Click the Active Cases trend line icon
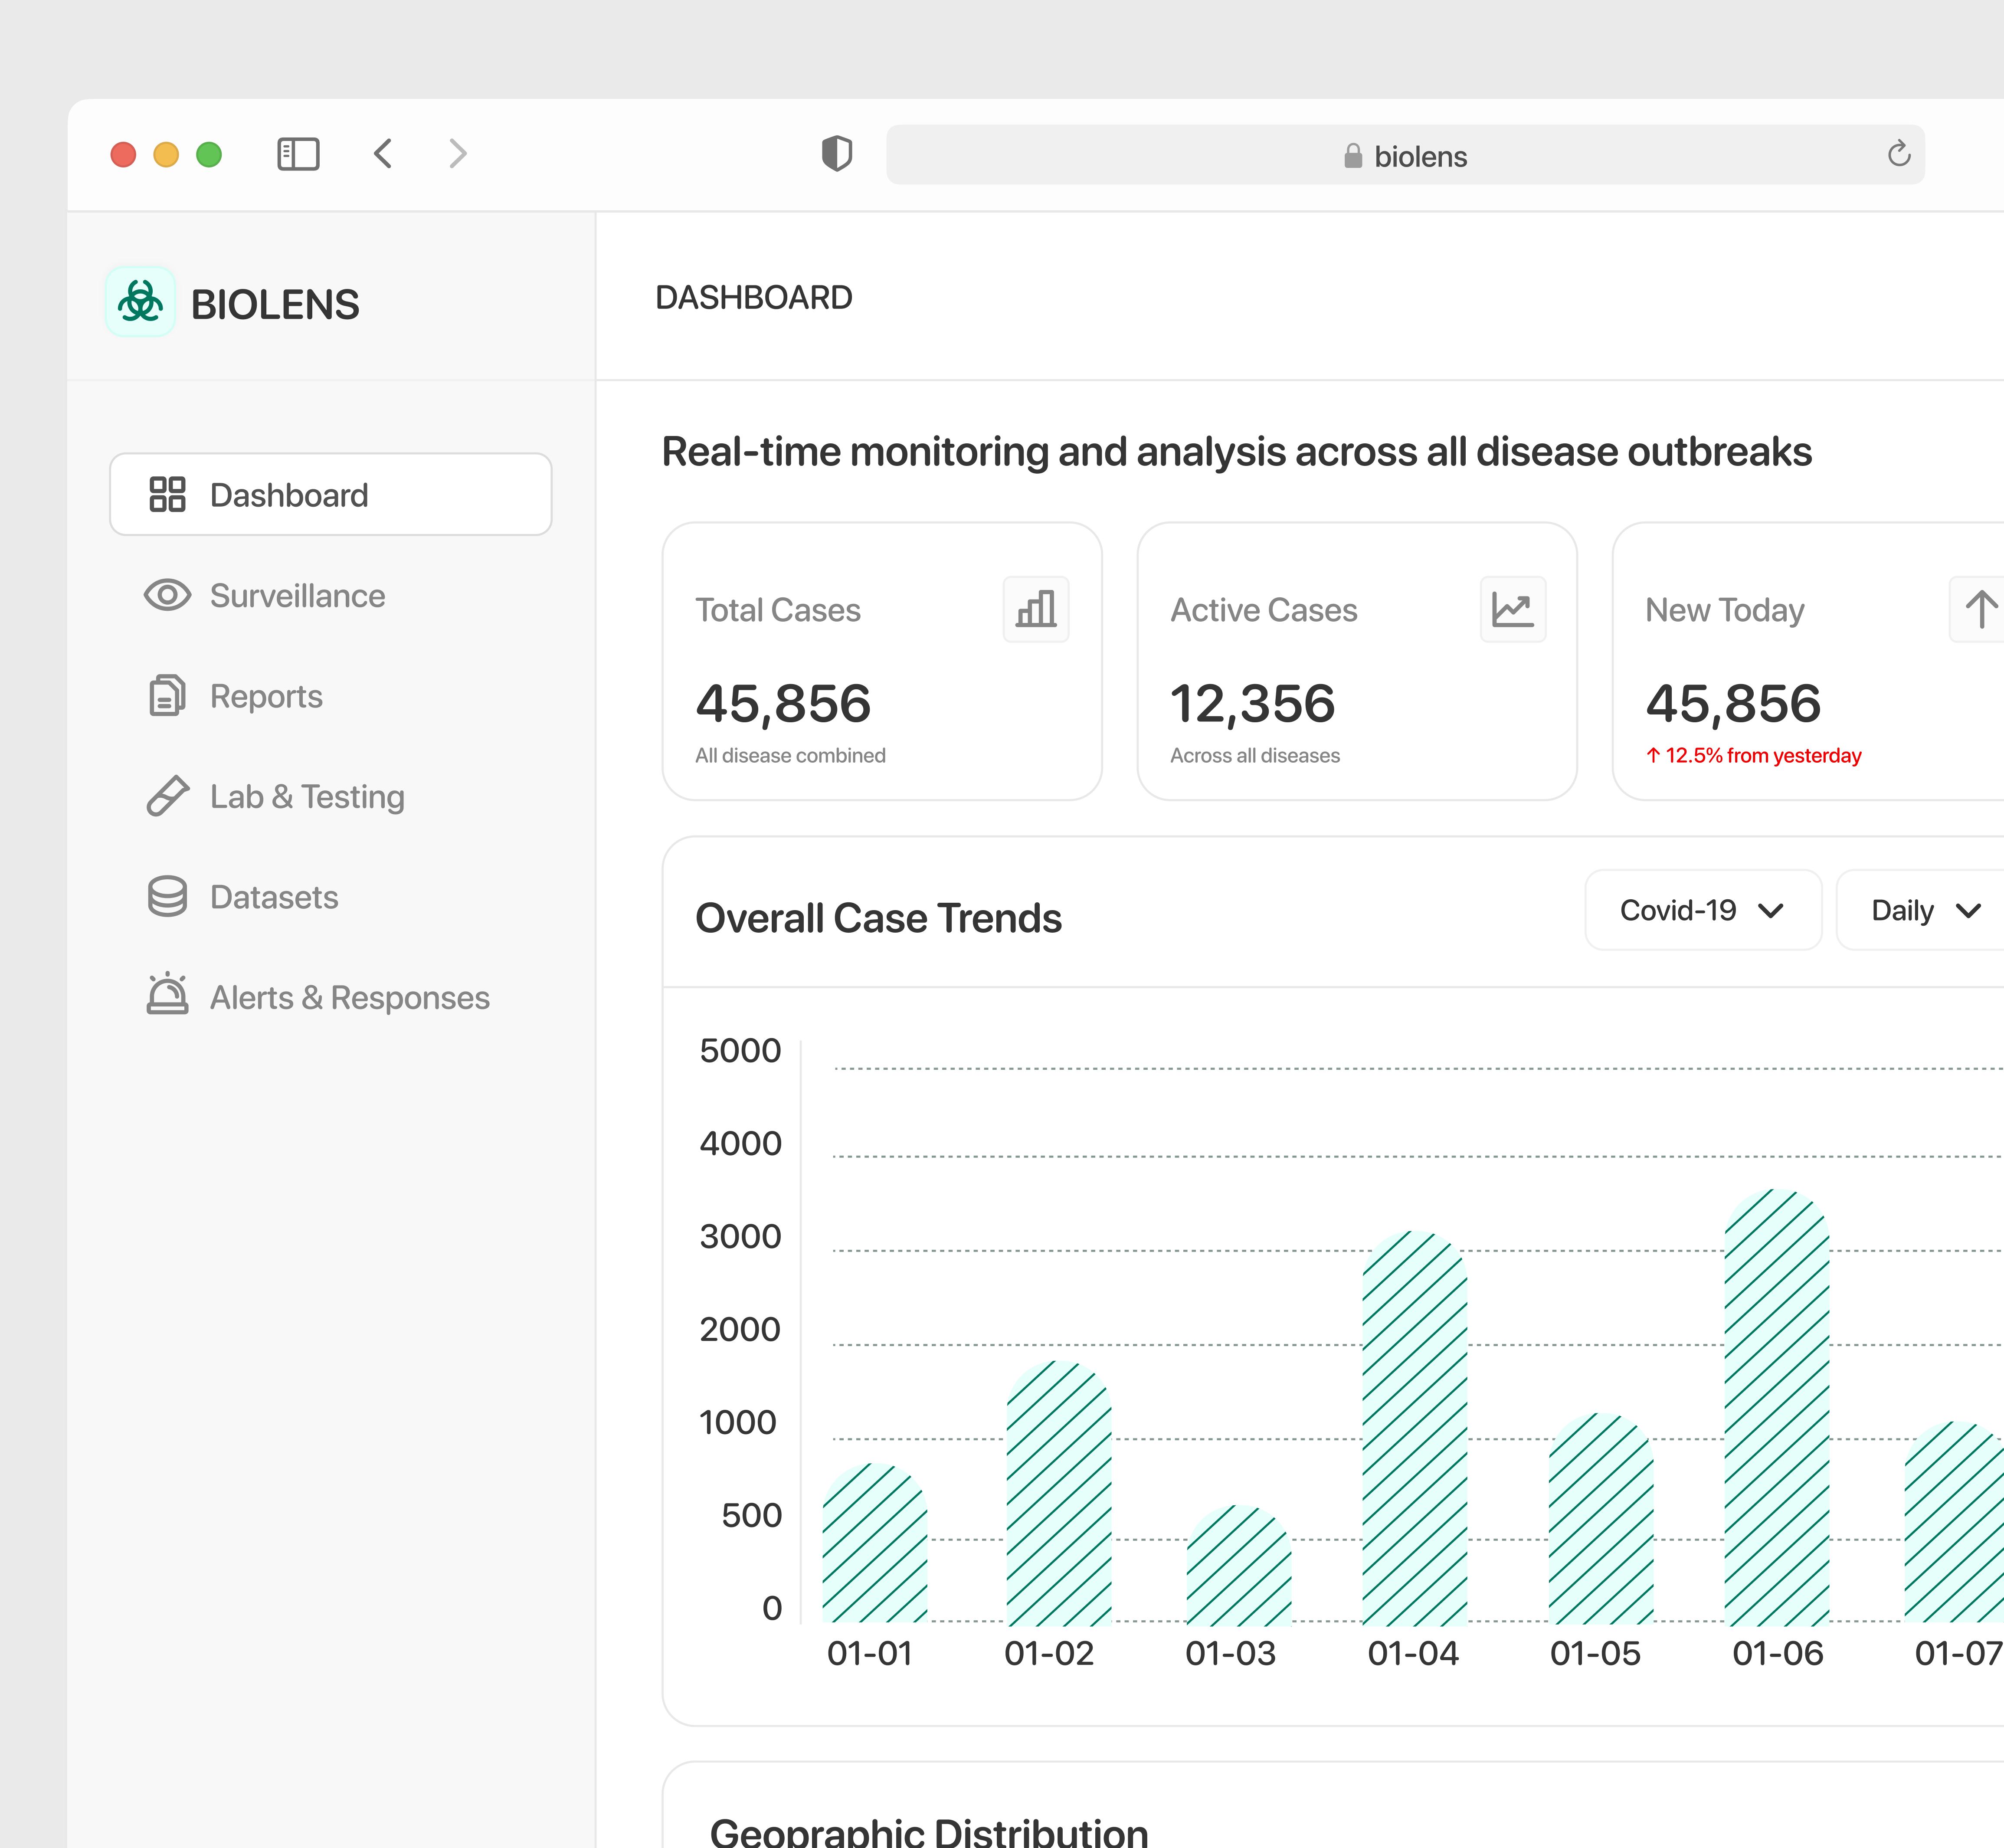Screen dimensions: 2004x1848 (x=1512, y=609)
